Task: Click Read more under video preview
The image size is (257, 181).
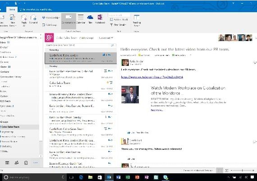Action: [x=157, y=110]
